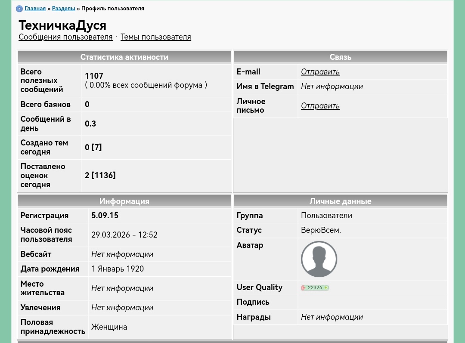Click Нет информации next to Имя в Telegram
465x343 pixels.
click(332, 86)
